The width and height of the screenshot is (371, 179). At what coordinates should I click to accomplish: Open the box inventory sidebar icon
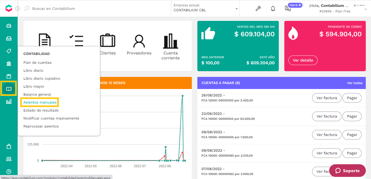tap(9, 76)
